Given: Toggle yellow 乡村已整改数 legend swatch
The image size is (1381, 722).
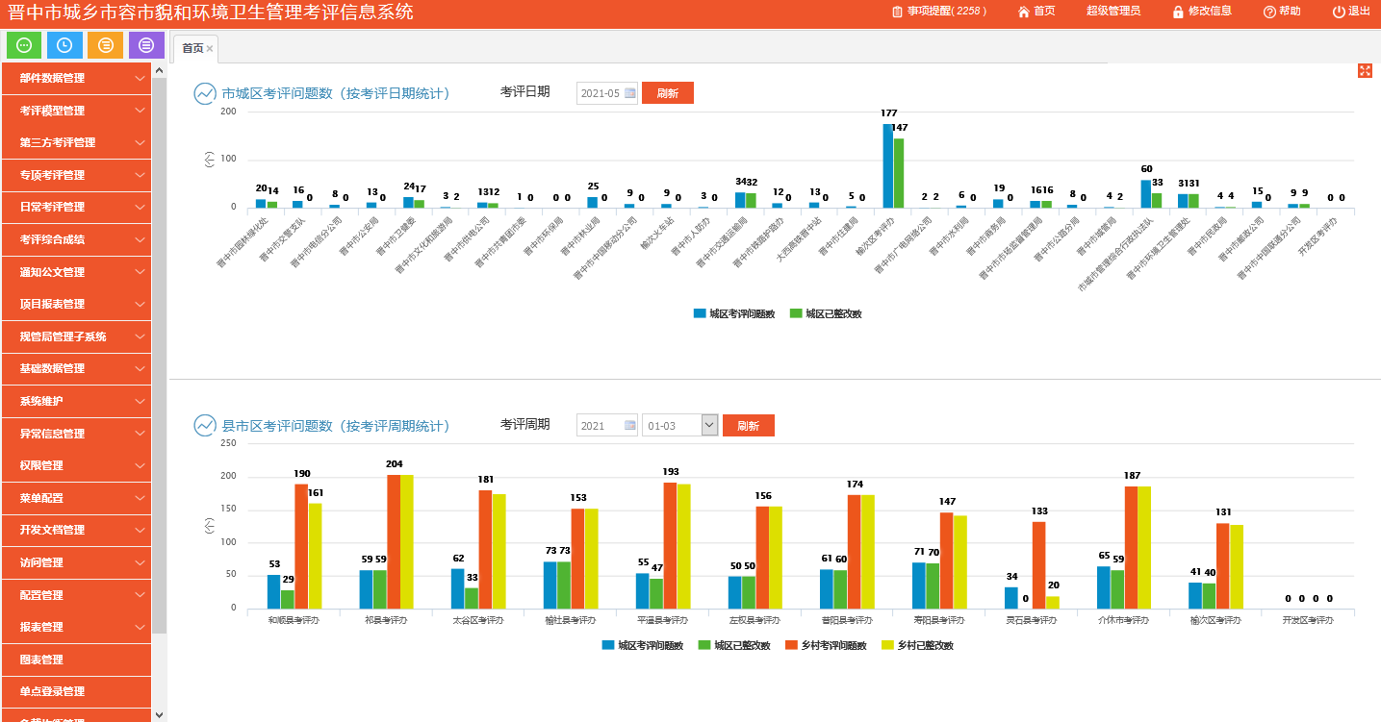Looking at the screenshot, I should [x=888, y=646].
